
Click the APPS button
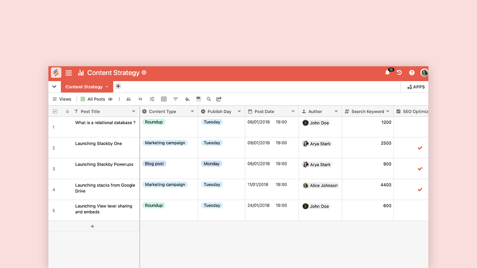tap(416, 87)
